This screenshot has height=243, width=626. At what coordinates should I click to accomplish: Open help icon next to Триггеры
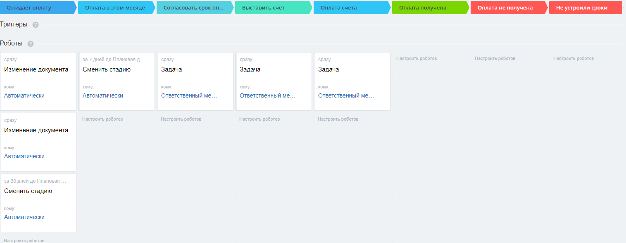pos(36,25)
